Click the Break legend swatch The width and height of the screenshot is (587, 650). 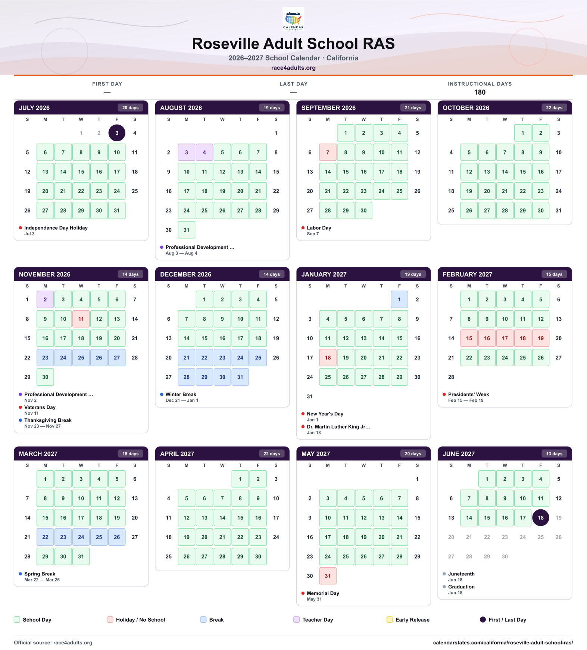tap(203, 619)
